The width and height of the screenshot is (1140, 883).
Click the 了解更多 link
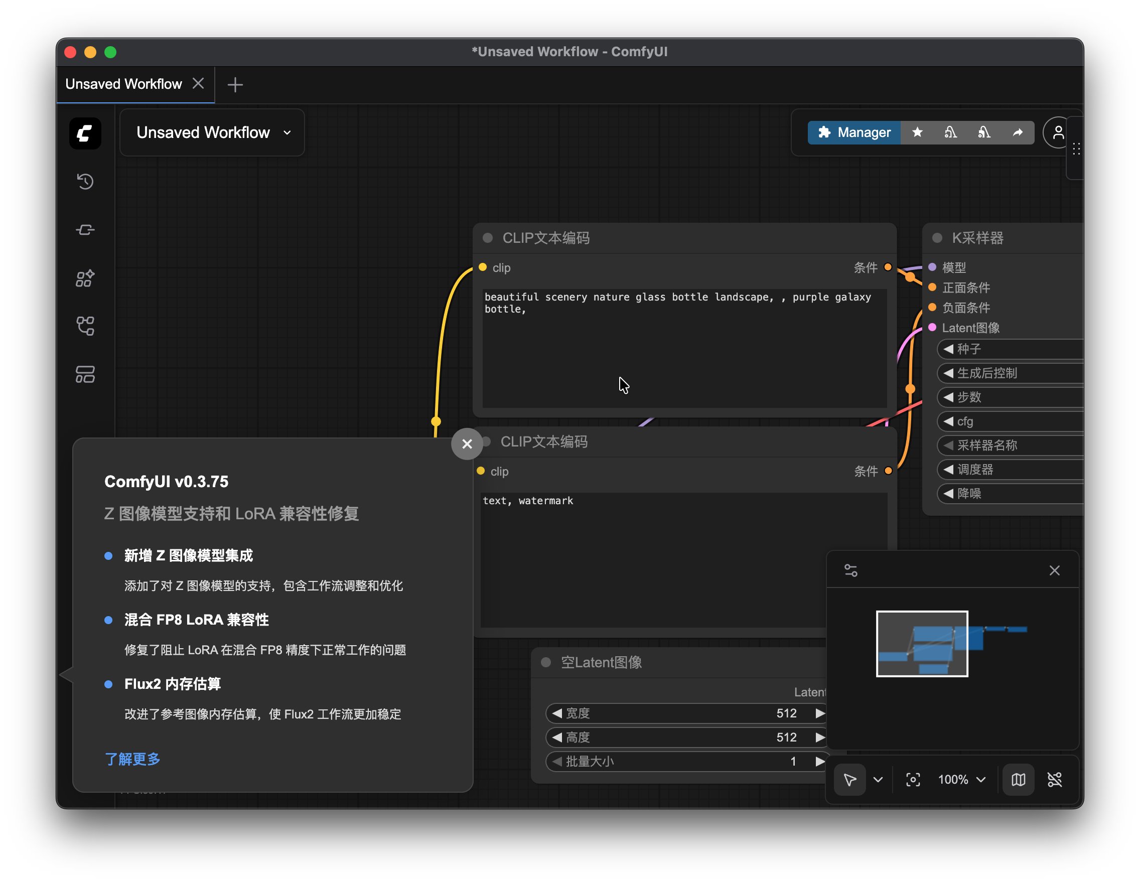(x=132, y=759)
